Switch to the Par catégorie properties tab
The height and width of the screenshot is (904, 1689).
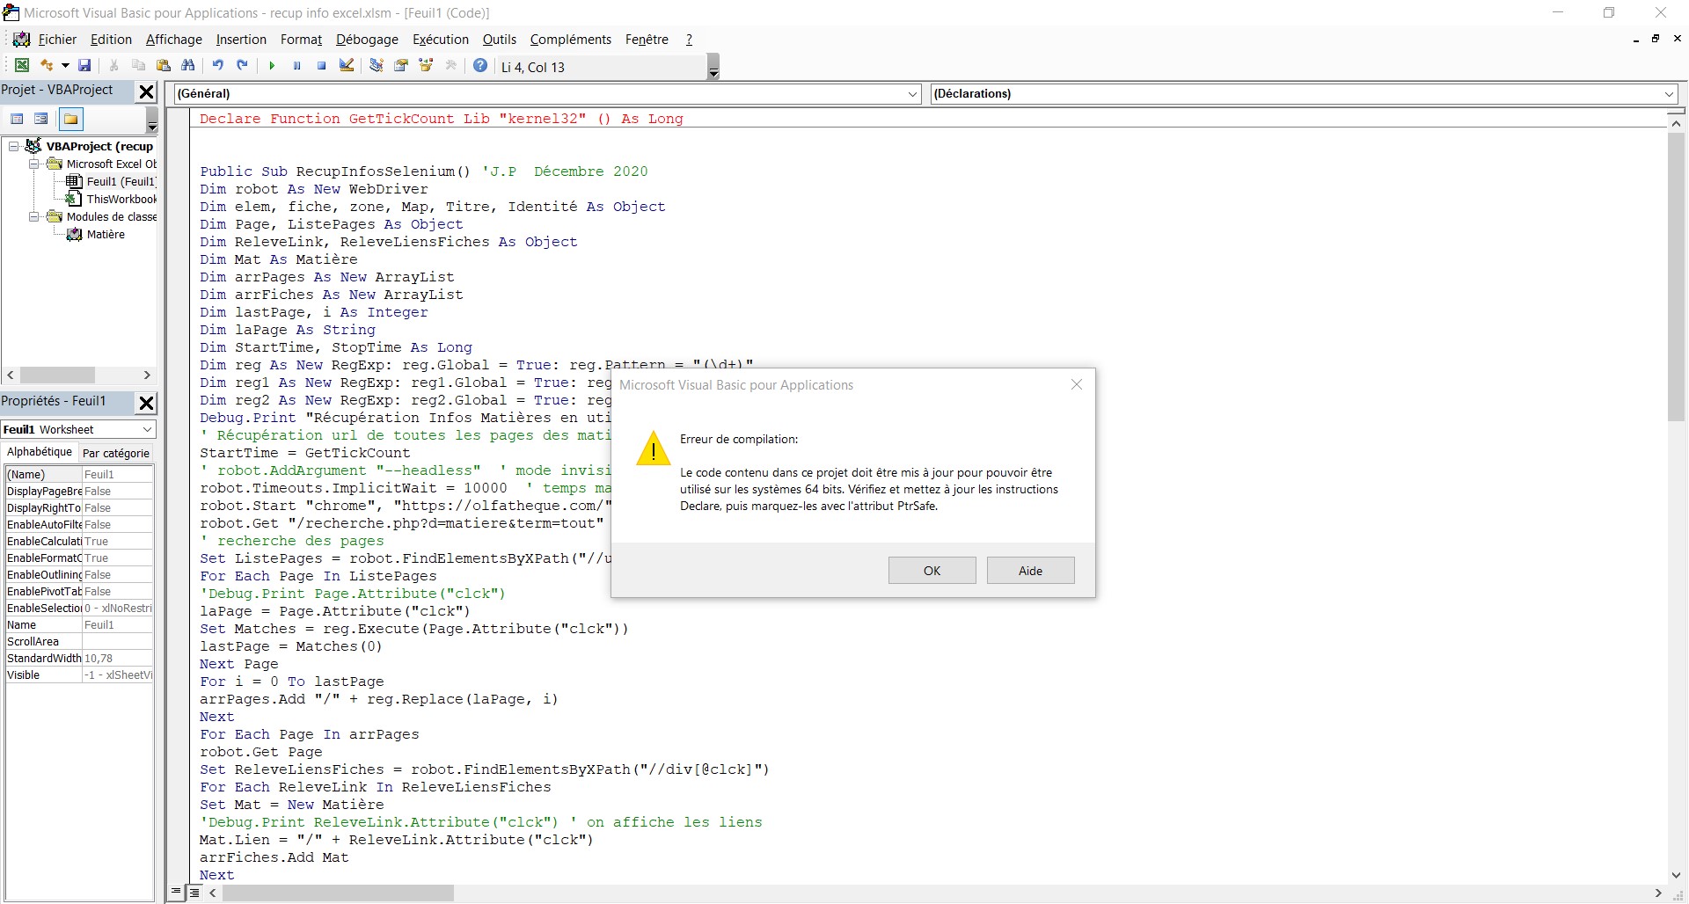click(115, 453)
